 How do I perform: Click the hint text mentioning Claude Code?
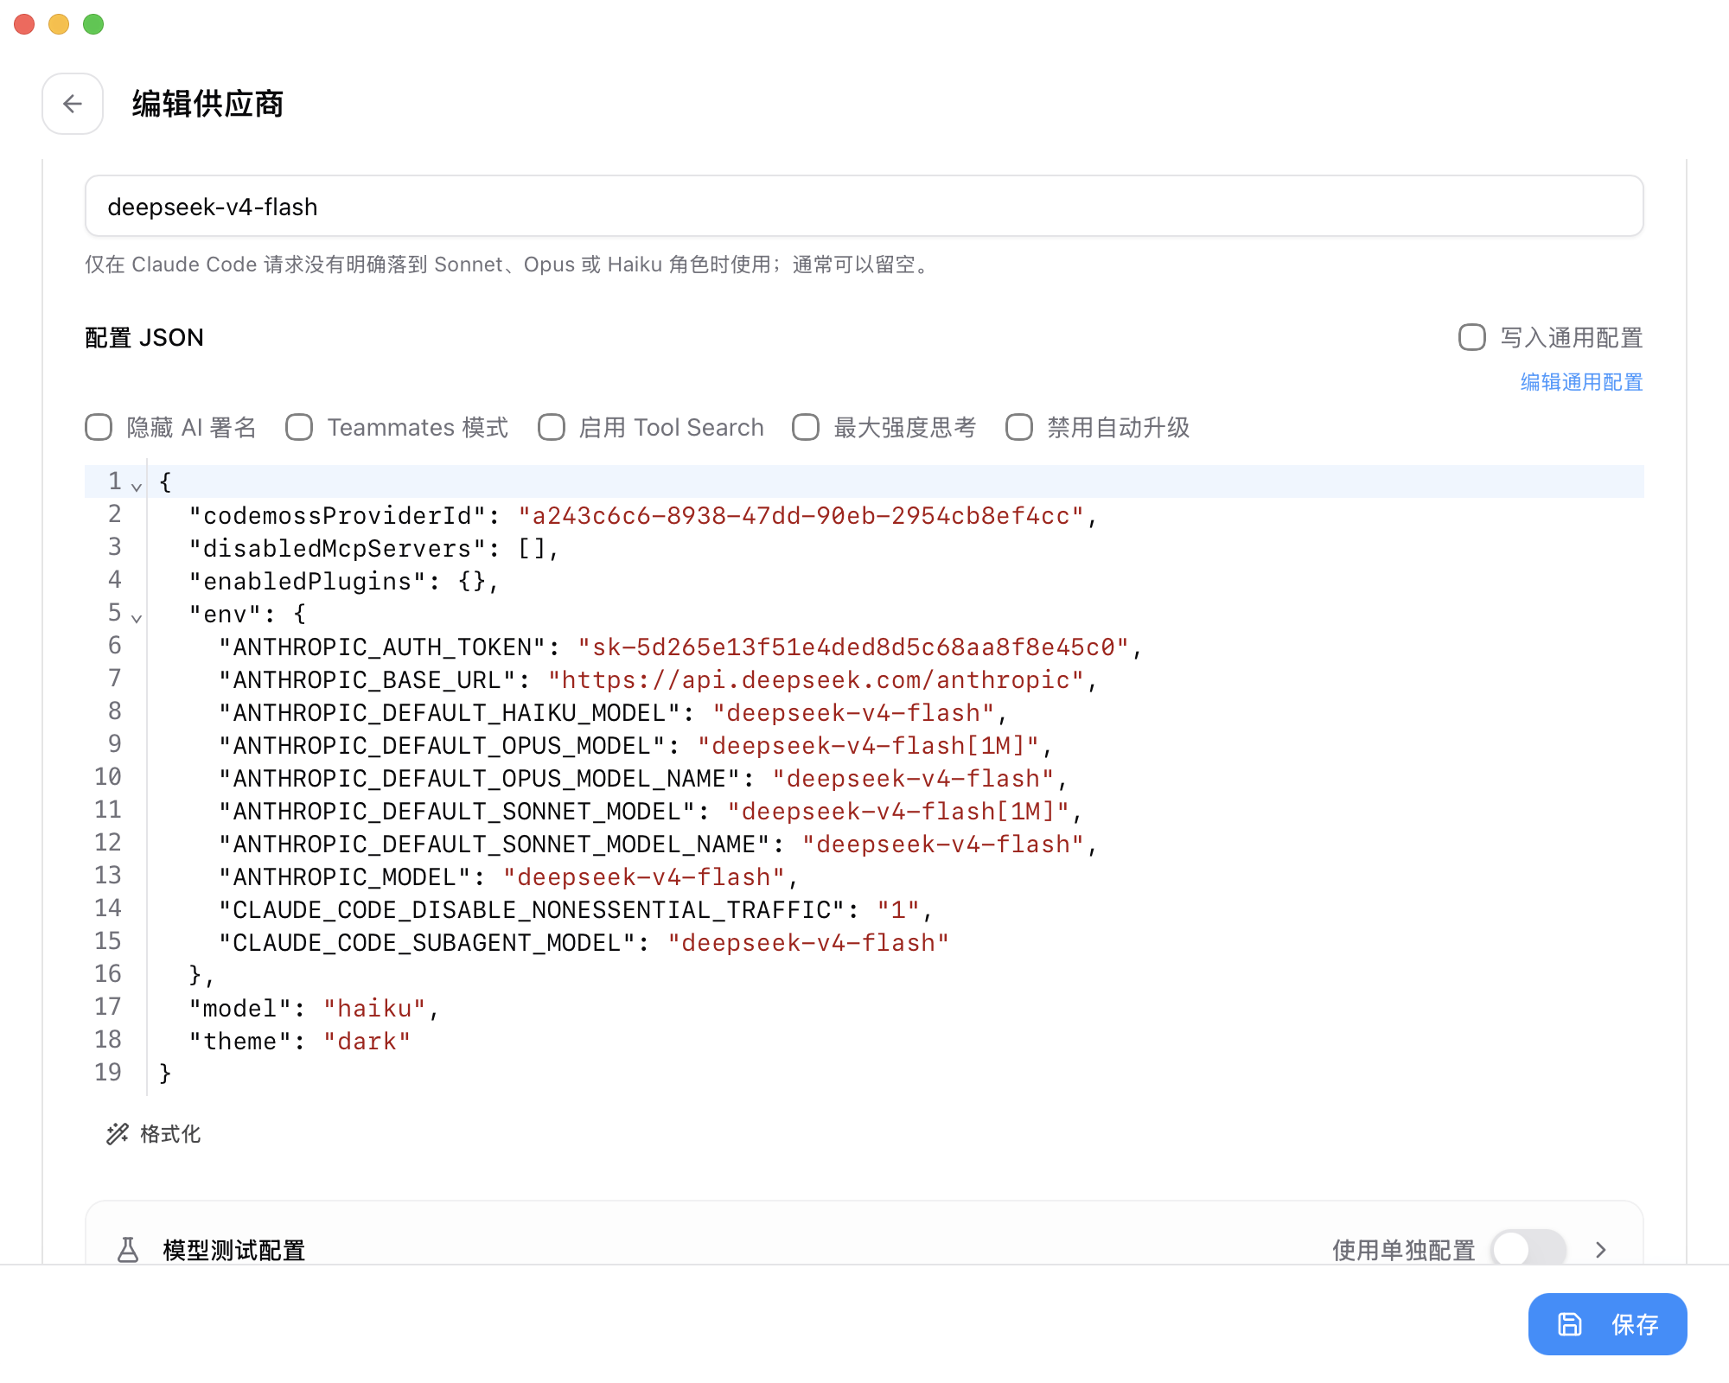[509, 264]
